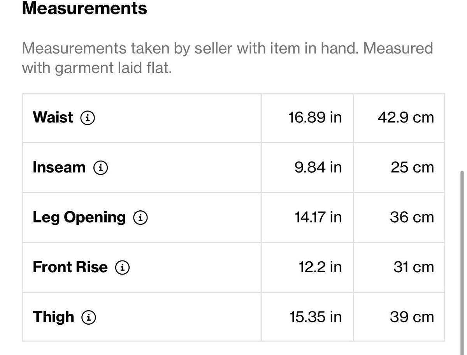The image size is (467, 355).
Task: Open the info icon next to Waist
Action: [x=88, y=117]
